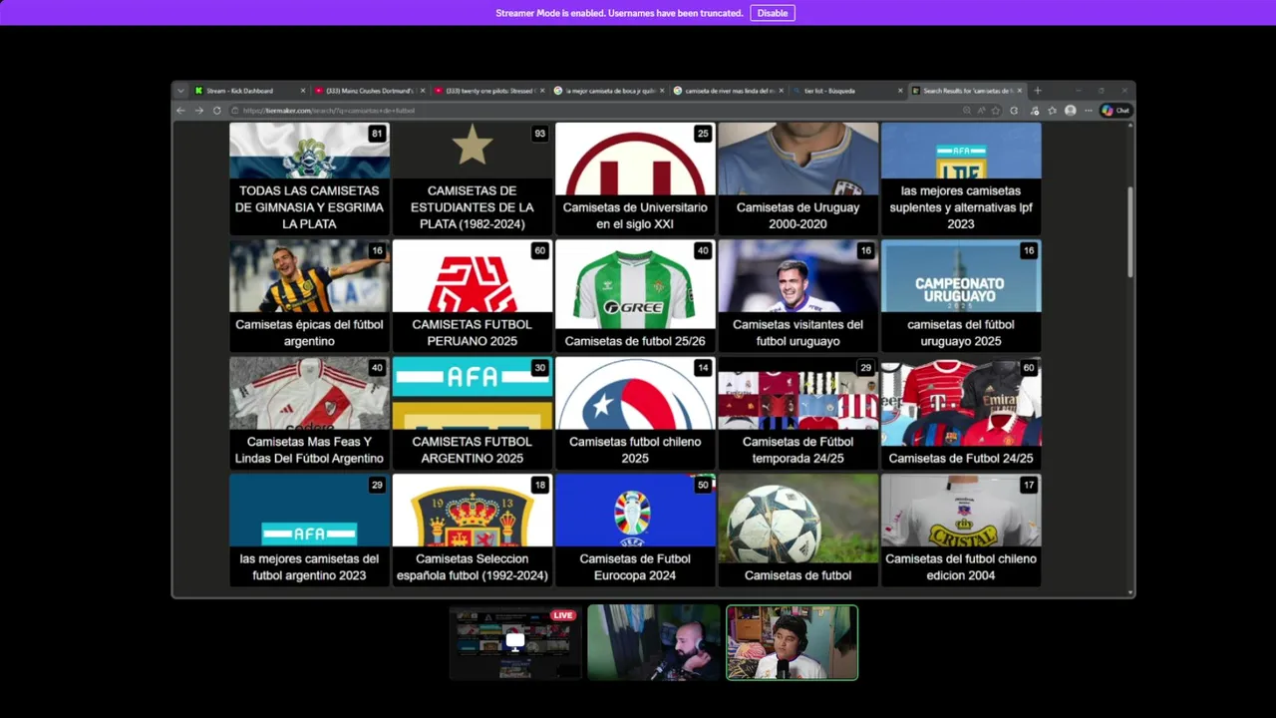Open Camisetas de Estudiantes de La Plata
The image size is (1276, 718).
[473, 179]
